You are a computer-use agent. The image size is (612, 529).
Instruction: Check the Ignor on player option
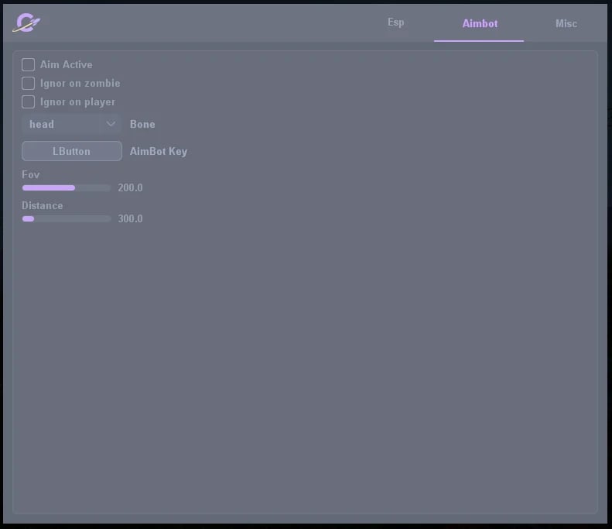coord(28,102)
